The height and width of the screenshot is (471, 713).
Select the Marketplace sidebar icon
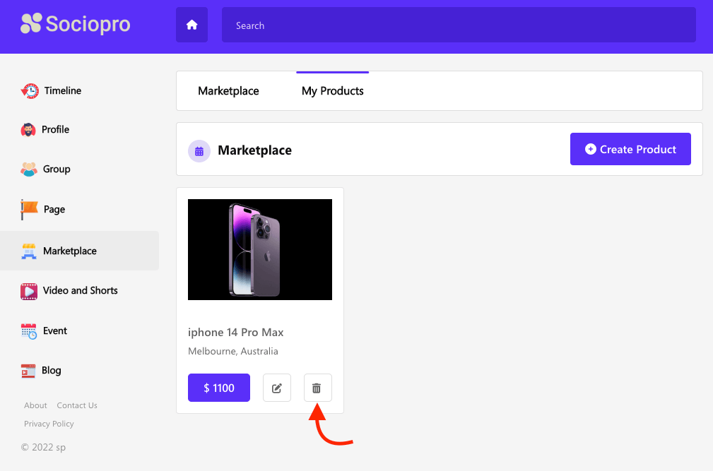[x=29, y=251]
